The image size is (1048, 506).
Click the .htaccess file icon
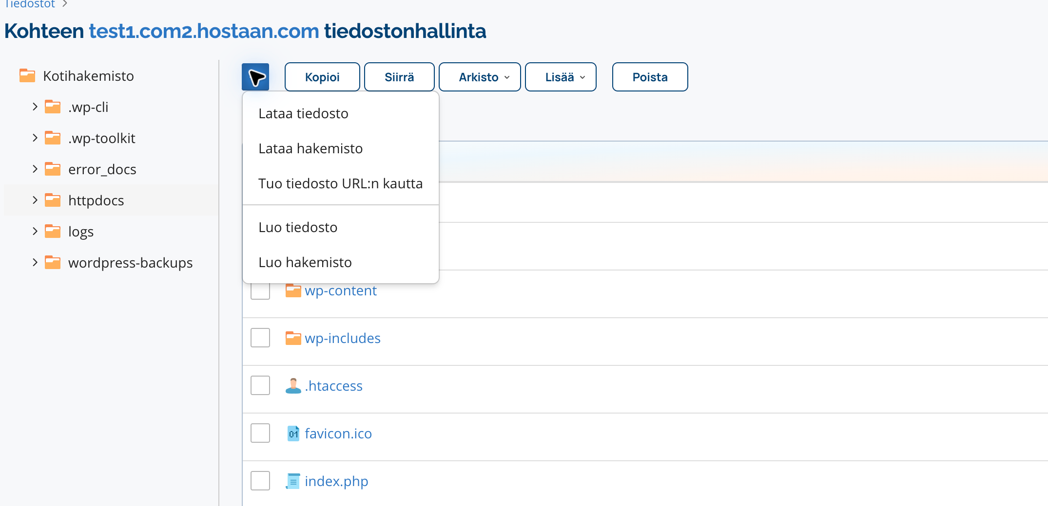(x=293, y=385)
